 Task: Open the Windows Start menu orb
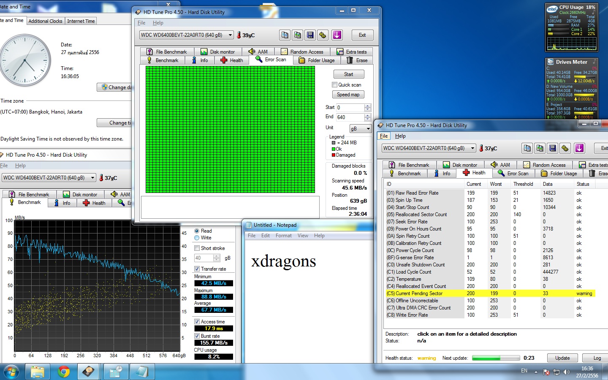(x=11, y=372)
